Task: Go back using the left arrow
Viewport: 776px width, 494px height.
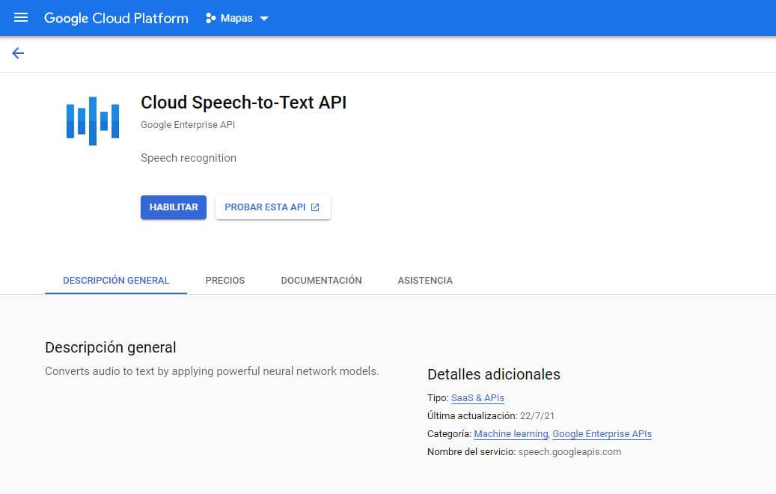Action: tap(18, 53)
